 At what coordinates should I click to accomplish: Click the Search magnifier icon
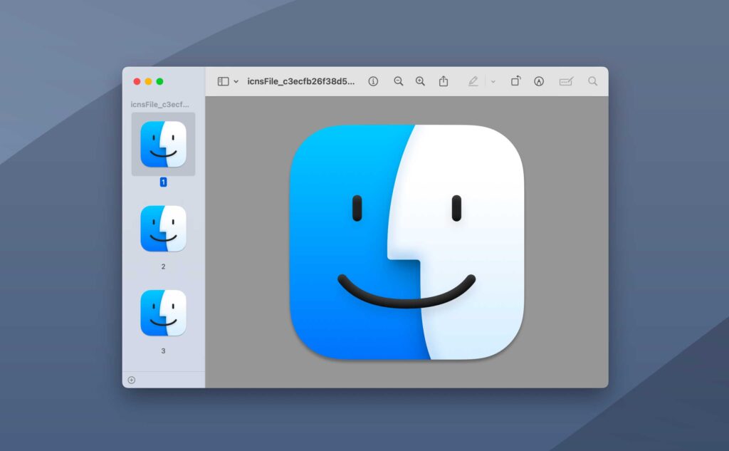[592, 81]
